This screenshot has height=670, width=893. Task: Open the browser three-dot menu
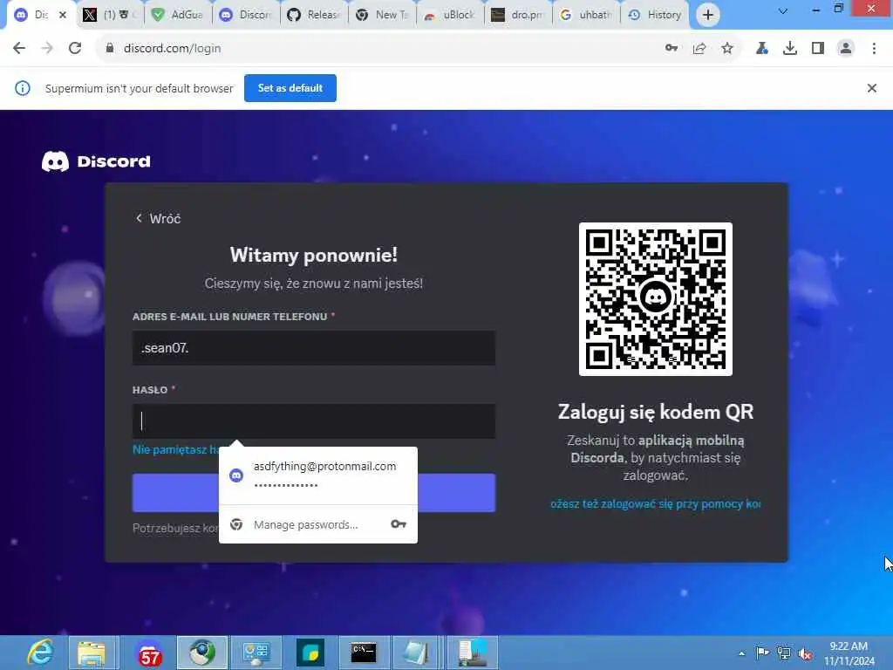pyautogui.click(x=874, y=49)
